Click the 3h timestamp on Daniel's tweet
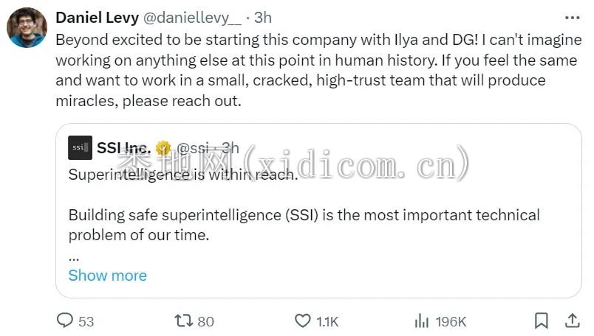Screen dimensions: 594x336 (x=263, y=18)
